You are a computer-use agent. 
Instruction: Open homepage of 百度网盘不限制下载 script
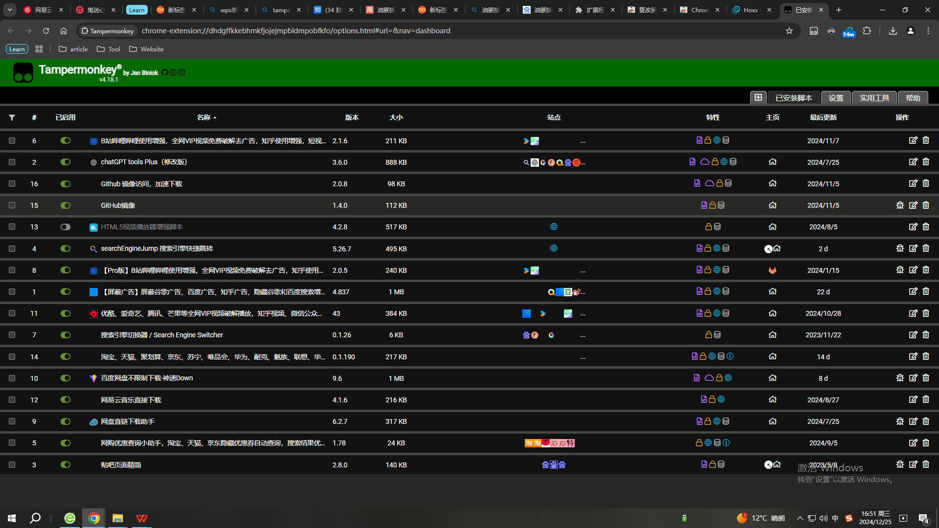[x=773, y=378]
